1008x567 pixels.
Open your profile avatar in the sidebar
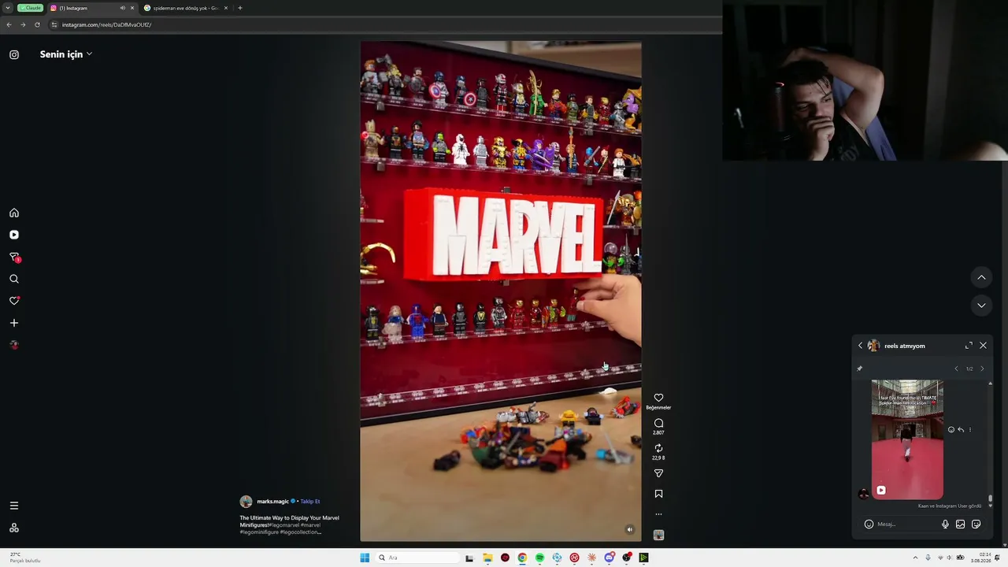pyautogui.click(x=14, y=345)
